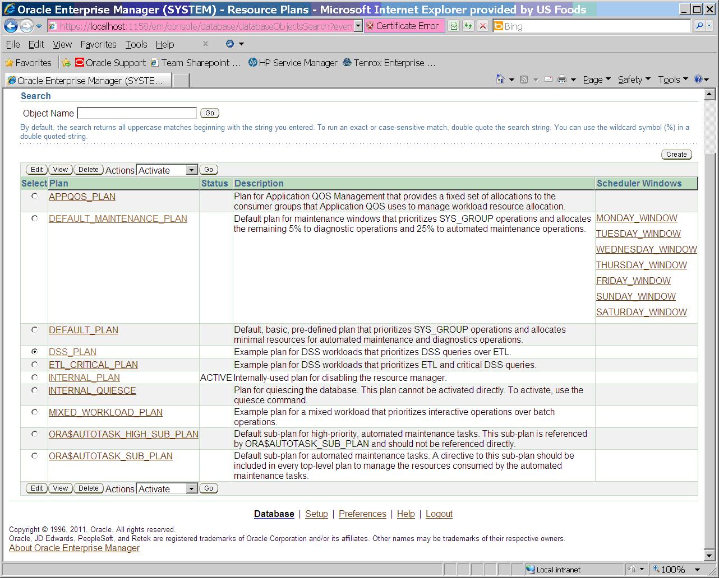Select the ETL_CRITICAL_PLAN radio button
719x578 pixels.
click(35, 365)
